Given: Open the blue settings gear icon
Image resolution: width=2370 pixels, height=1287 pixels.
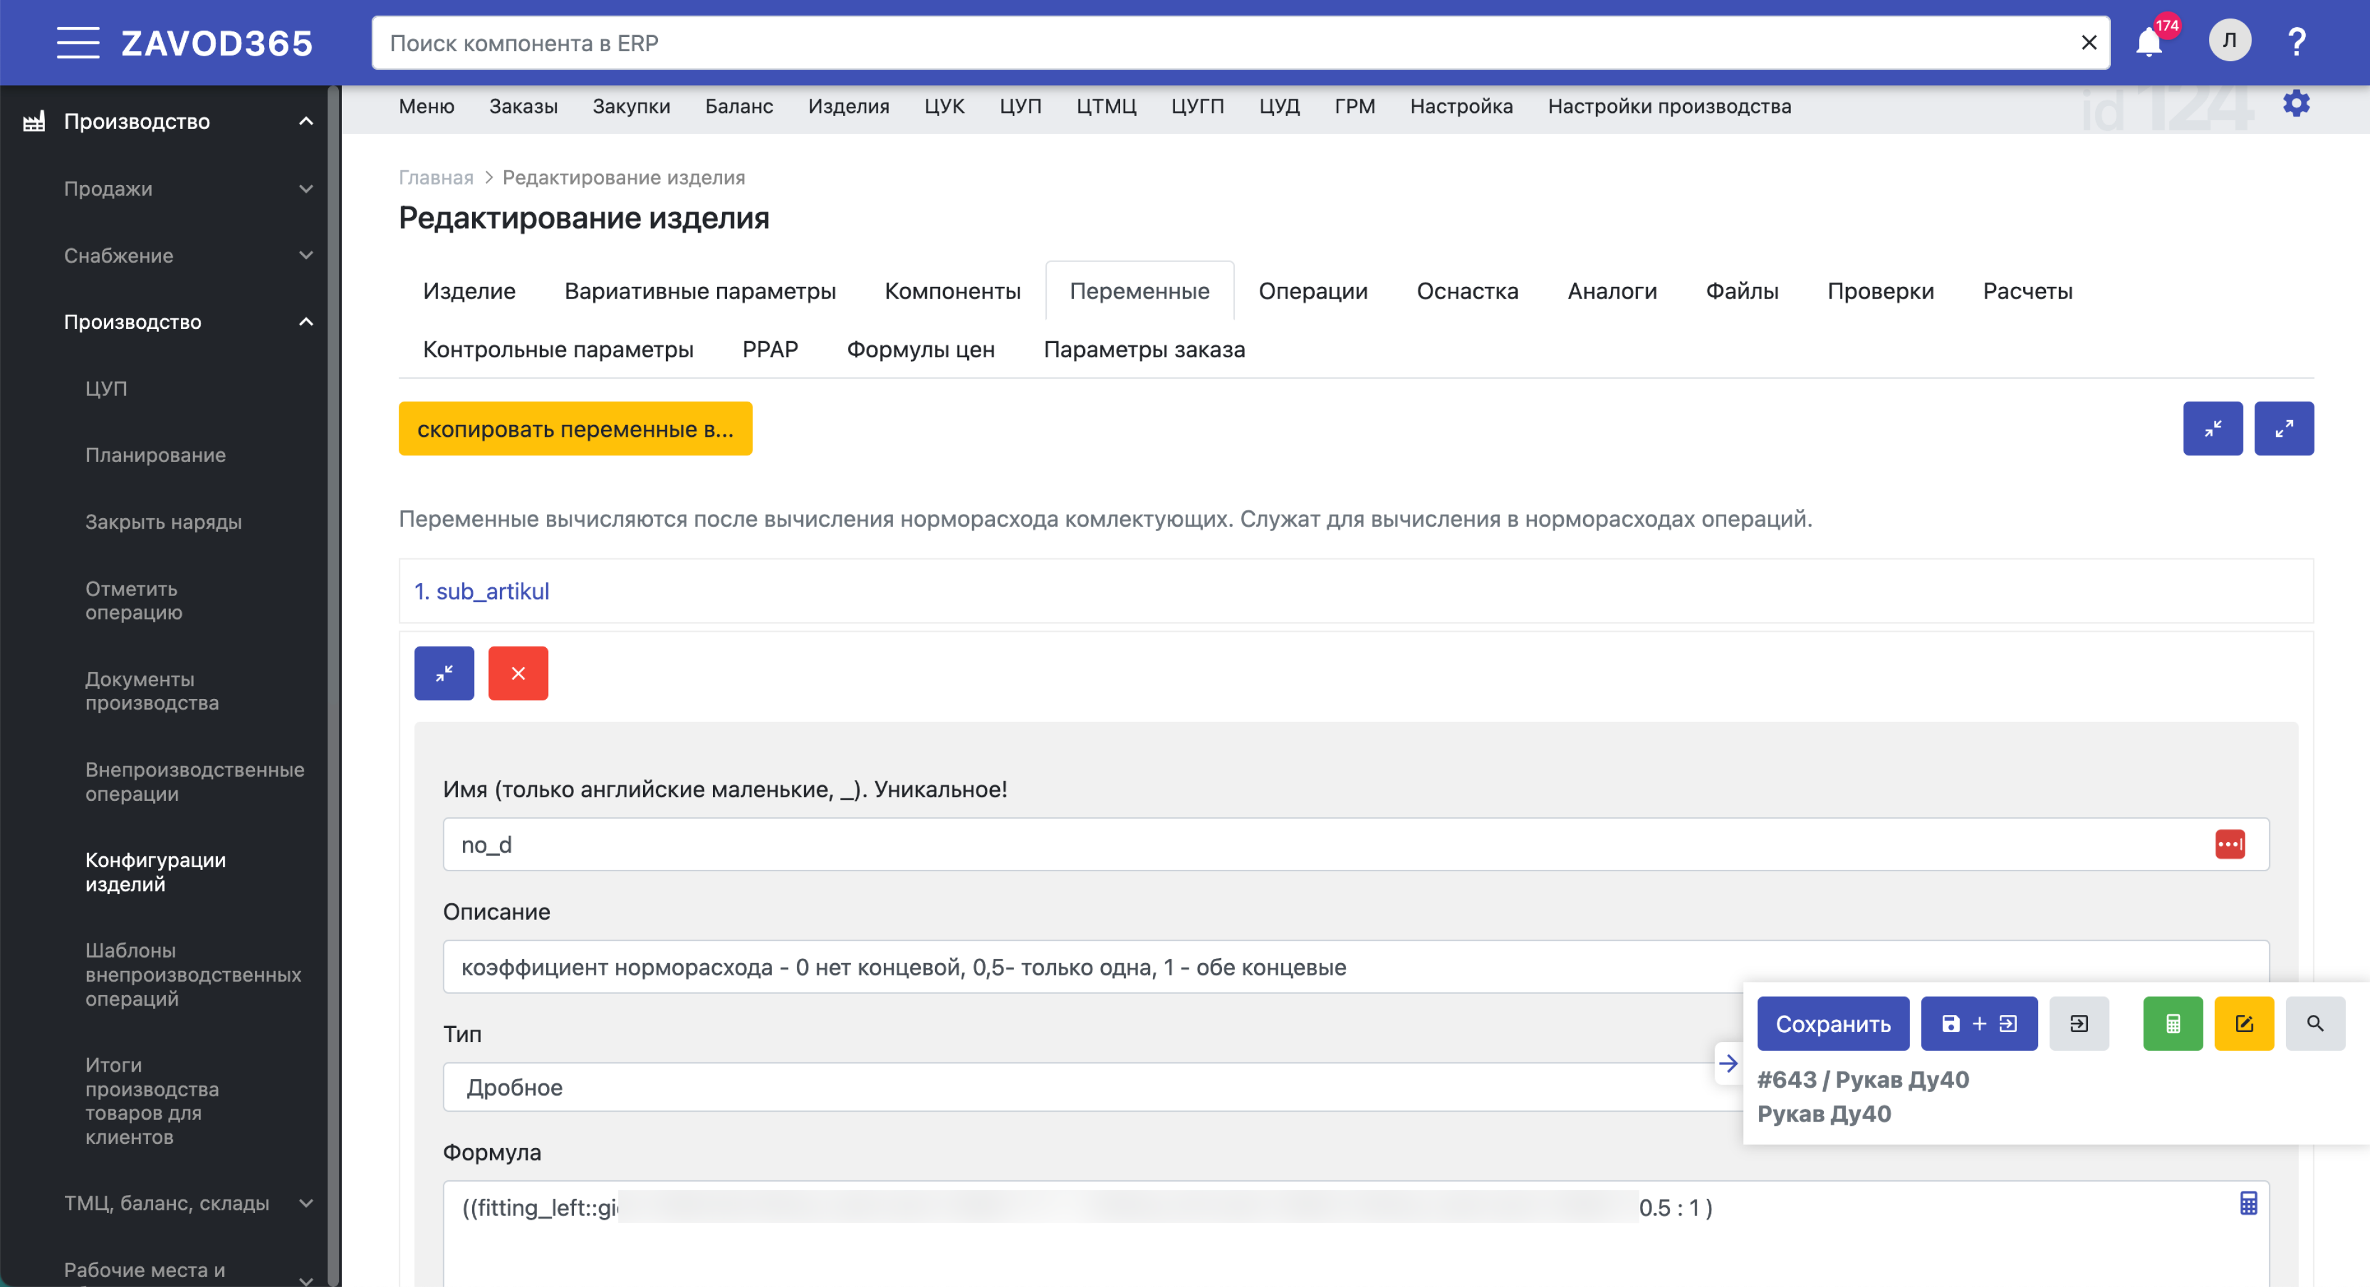Looking at the screenshot, I should coord(2295,104).
